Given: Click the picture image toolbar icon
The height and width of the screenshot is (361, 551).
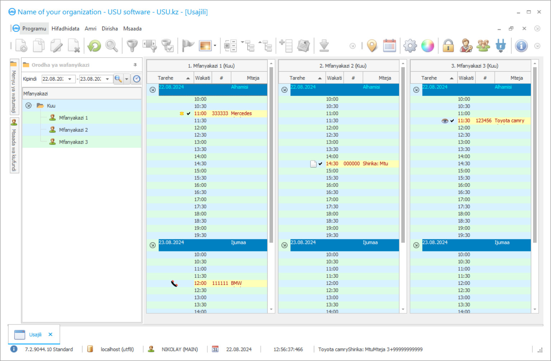Looking at the screenshot, I should [x=206, y=46].
